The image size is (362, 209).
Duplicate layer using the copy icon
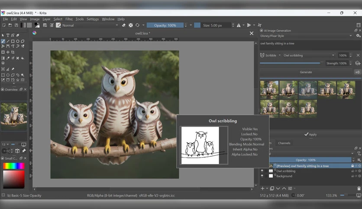click(272, 189)
